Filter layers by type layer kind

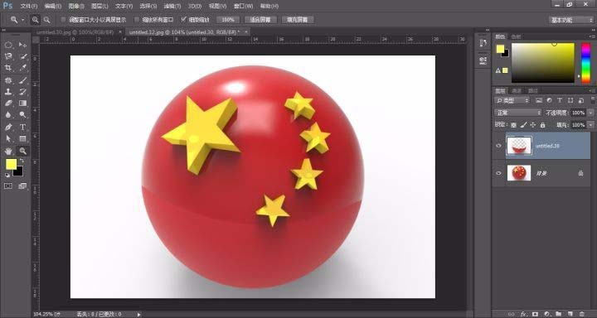click(560, 100)
